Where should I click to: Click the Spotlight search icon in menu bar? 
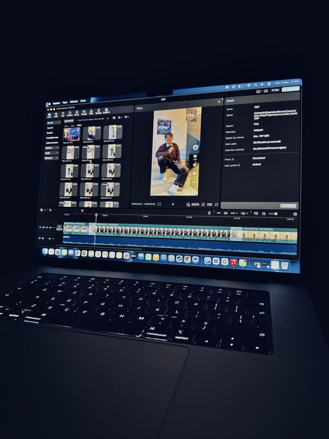pyautogui.click(x=256, y=85)
